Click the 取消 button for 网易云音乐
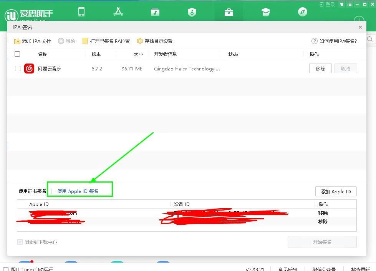Screen dimensions: 376x271 346,69
